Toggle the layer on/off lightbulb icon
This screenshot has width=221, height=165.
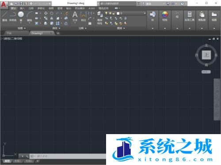[106, 13]
